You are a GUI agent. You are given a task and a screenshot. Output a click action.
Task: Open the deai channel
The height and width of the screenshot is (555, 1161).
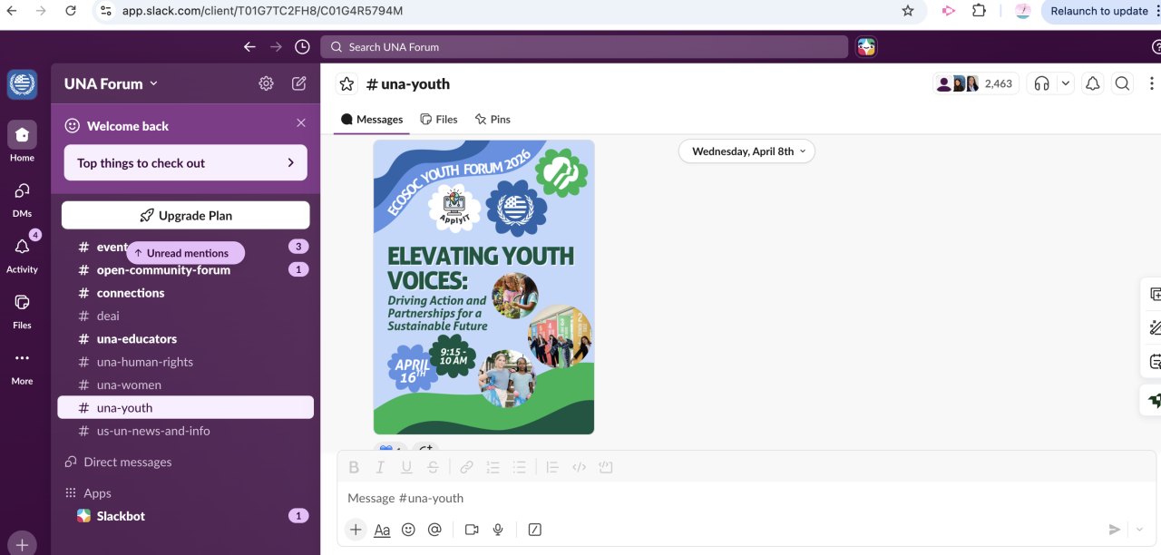(185, 316)
